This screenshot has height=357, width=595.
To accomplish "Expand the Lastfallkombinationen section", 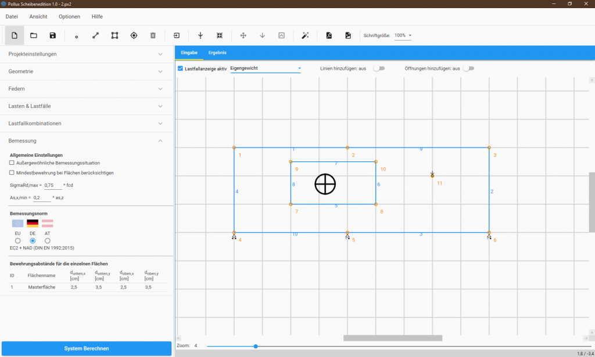I will tap(87, 124).
